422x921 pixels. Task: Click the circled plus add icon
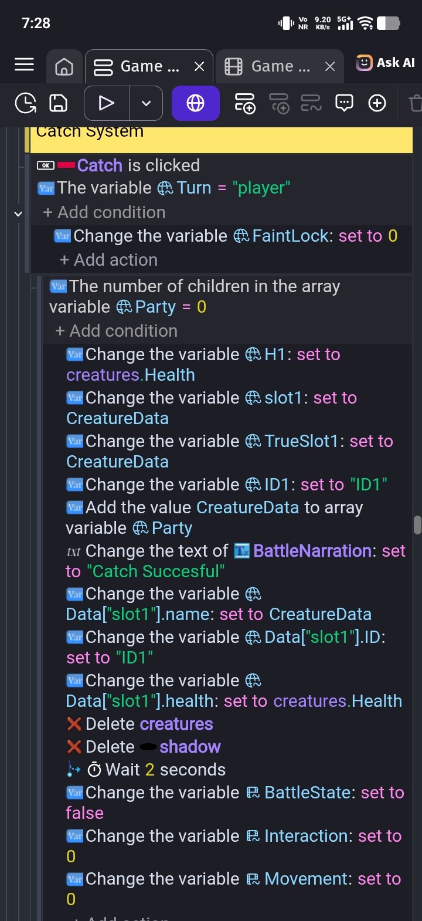(x=377, y=103)
